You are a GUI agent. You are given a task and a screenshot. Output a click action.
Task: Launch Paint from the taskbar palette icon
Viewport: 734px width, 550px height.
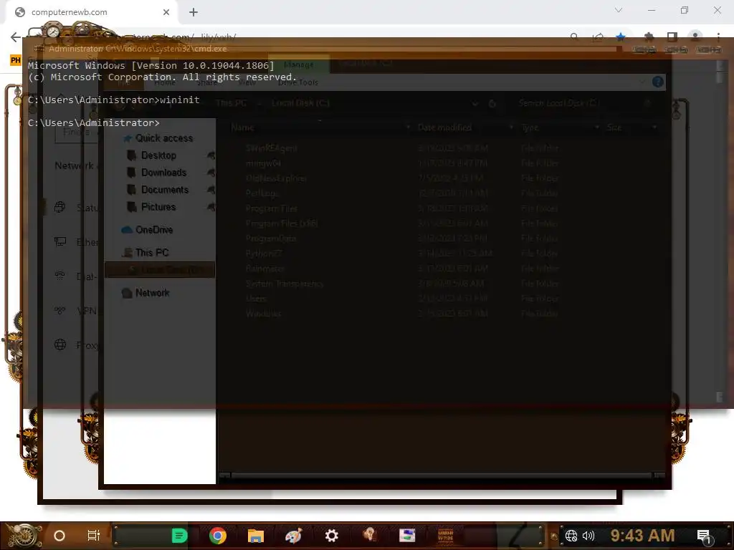click(x=293, y=536)
